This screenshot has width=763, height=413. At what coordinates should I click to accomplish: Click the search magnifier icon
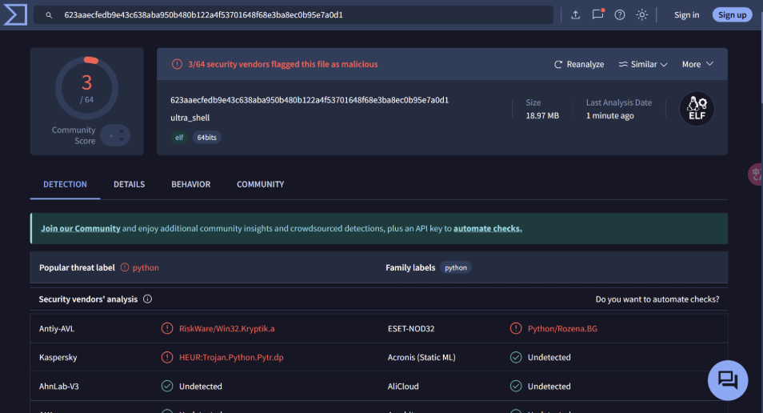tap(49, 15)
